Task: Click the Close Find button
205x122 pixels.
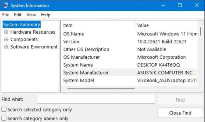Action: tap(180, 113)
